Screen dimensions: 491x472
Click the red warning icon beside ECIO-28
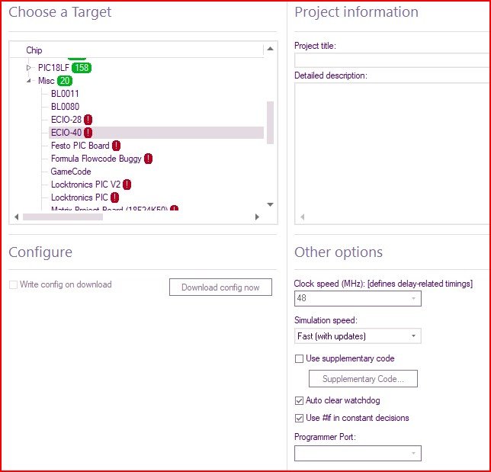pyautogui.click(x=88, y=120)
